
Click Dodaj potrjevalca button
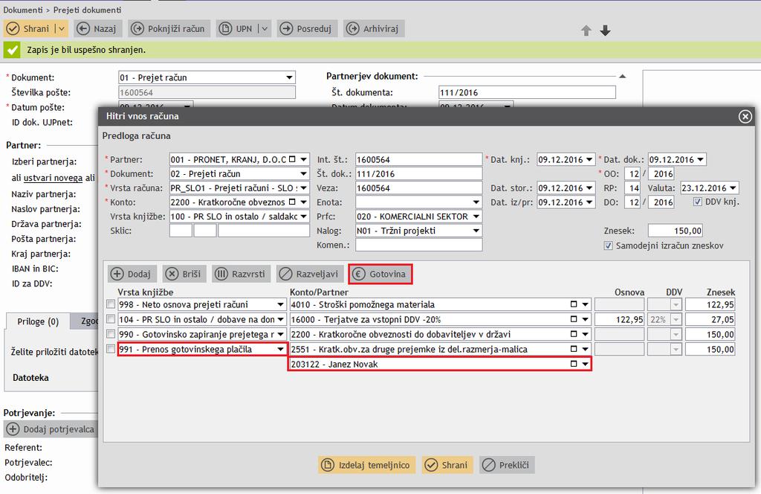pos(51,429)
